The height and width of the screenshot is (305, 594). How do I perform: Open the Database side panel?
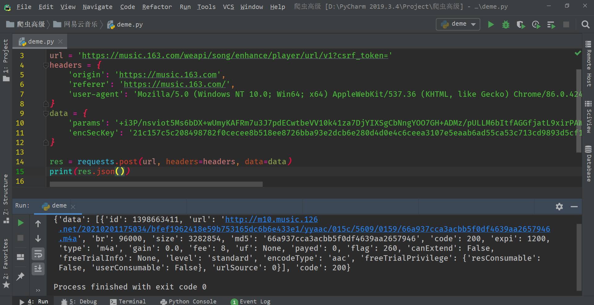point(588,163)
